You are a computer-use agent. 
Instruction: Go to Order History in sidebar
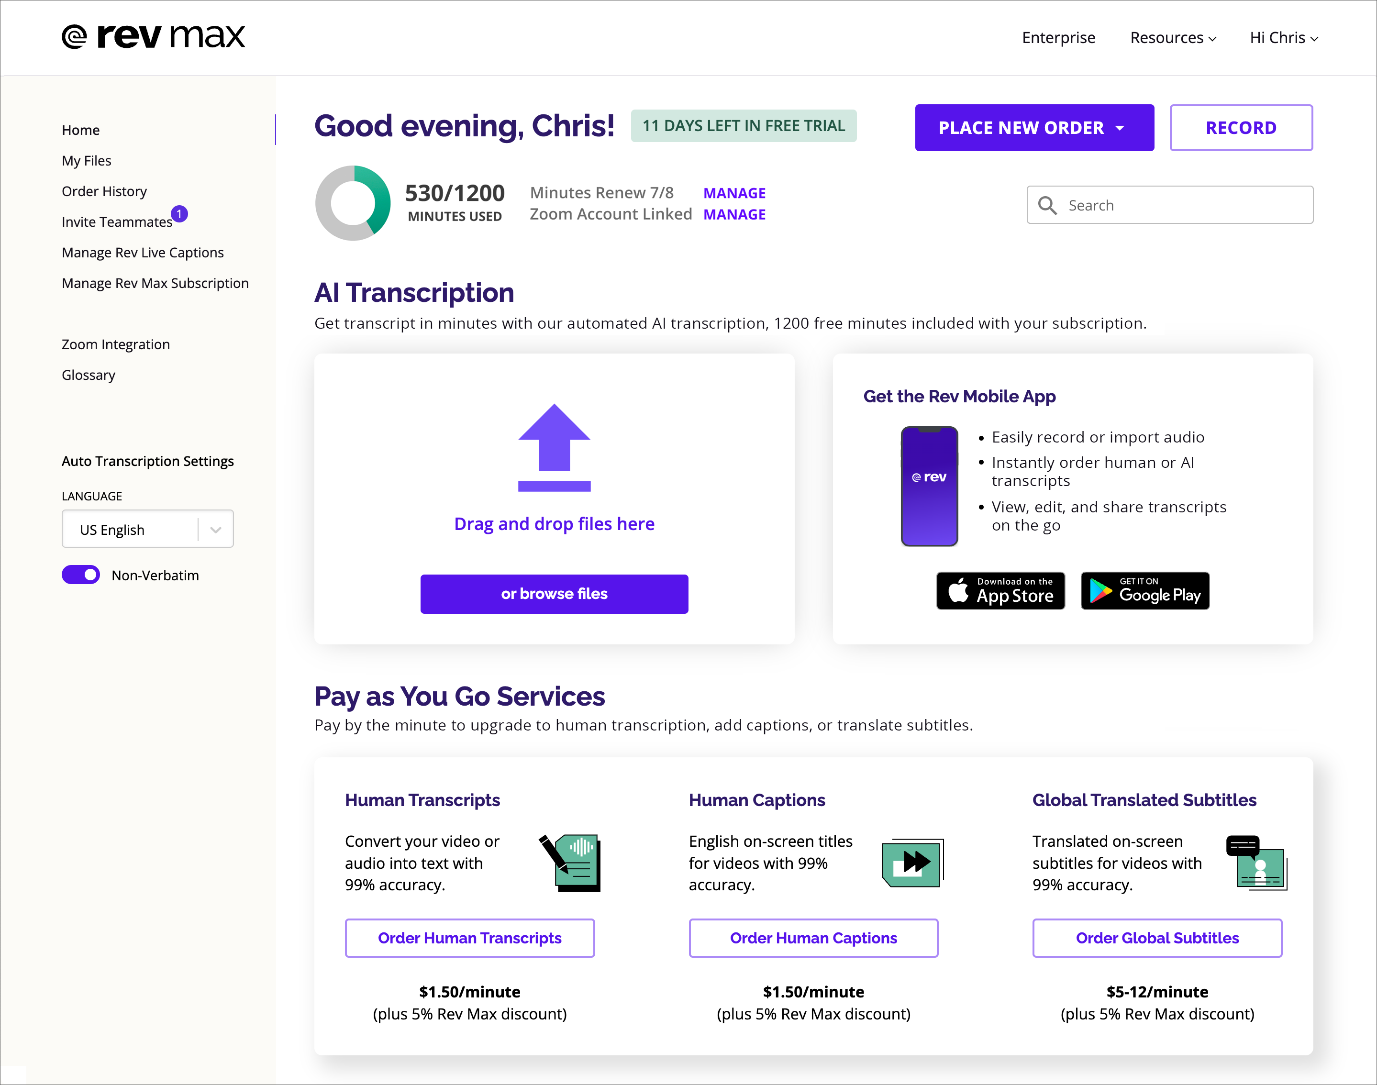point(104,190)
